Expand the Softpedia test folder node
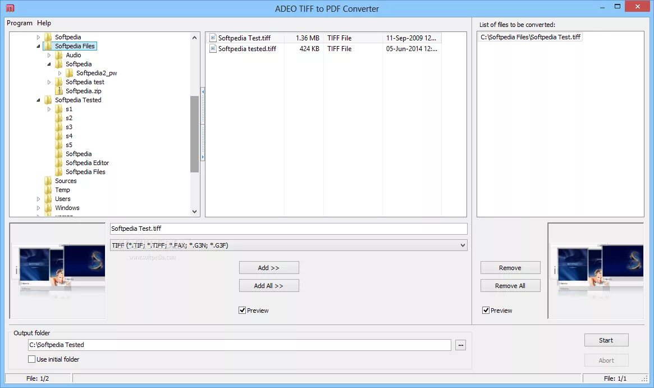 point(49,82)
